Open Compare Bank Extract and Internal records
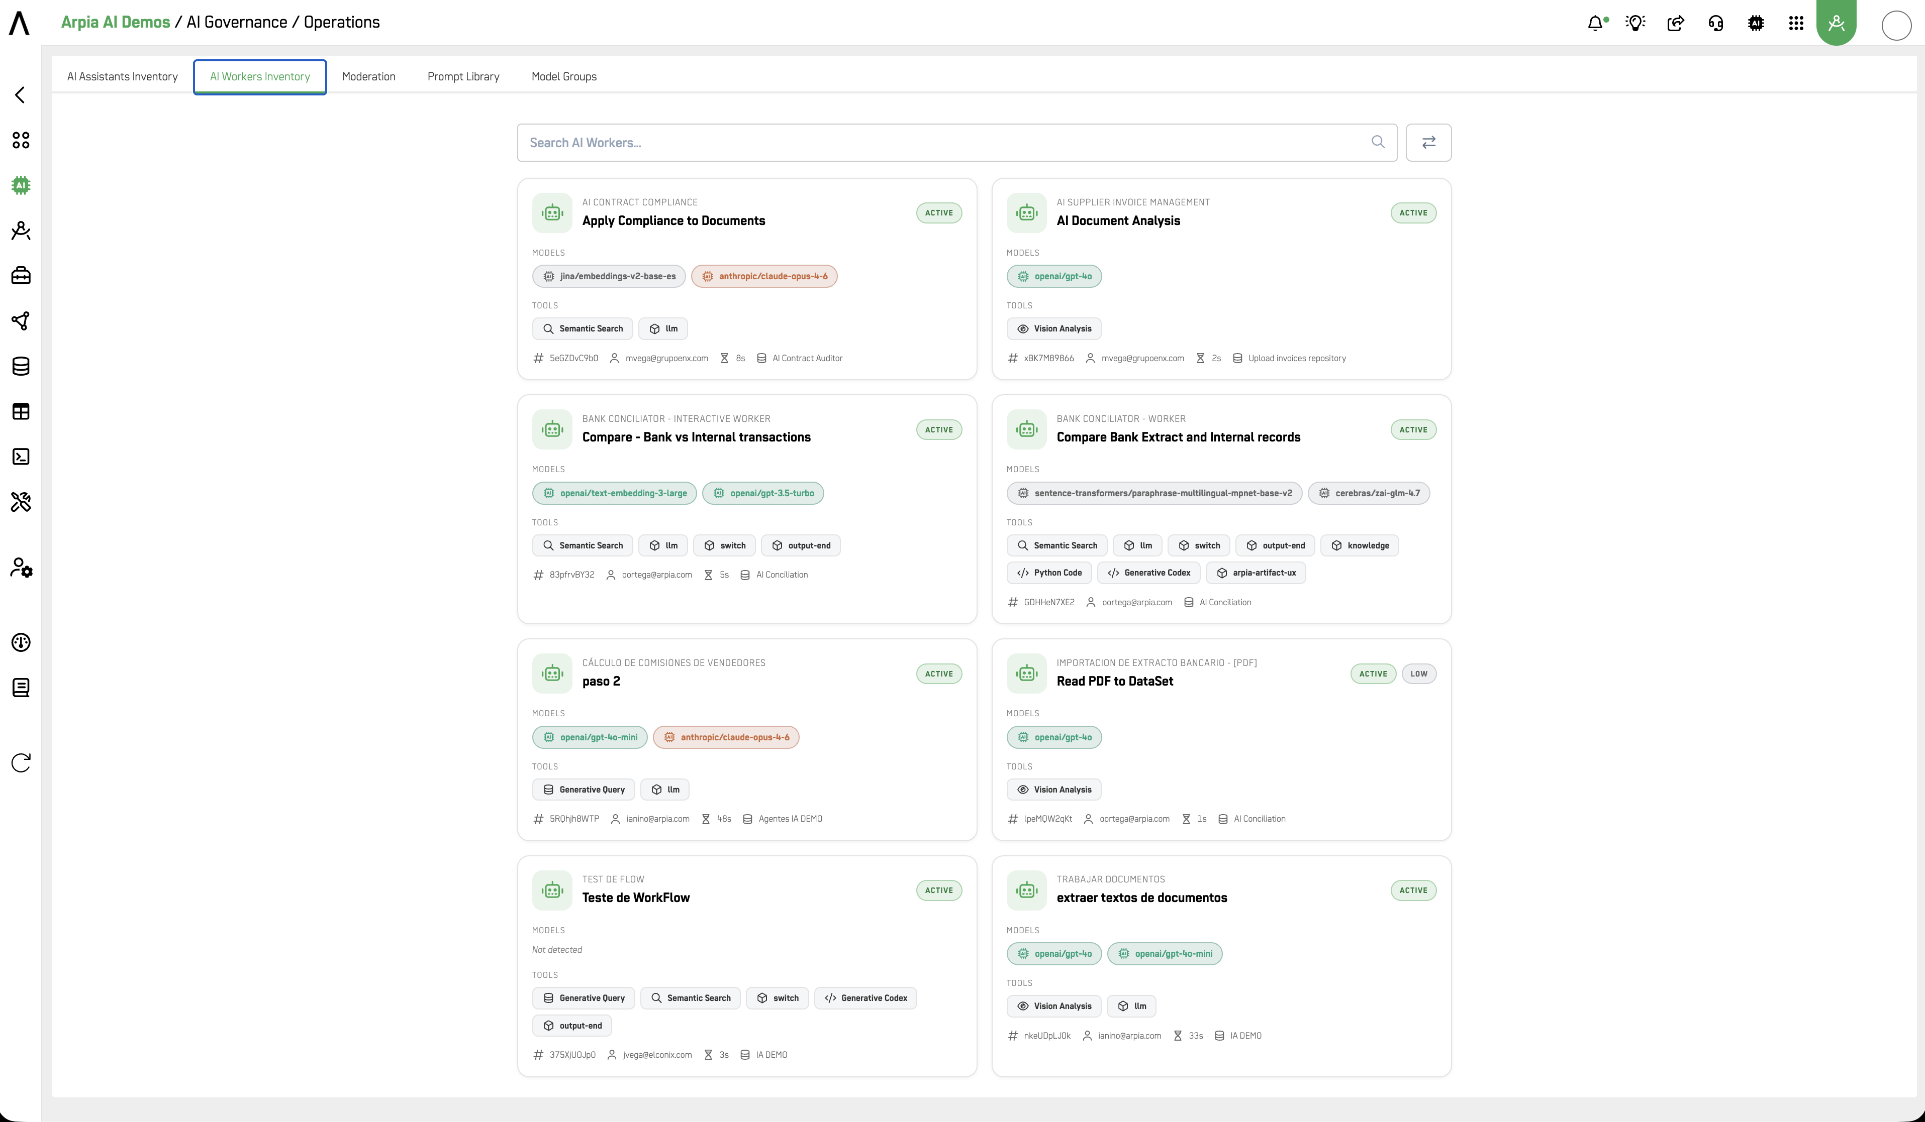1925x1122 pixels. pos(1178,436)
